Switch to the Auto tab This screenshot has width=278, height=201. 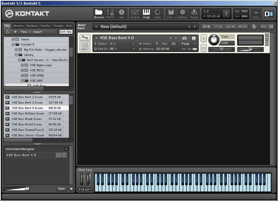pyautogui.click(x=69, y=26)
